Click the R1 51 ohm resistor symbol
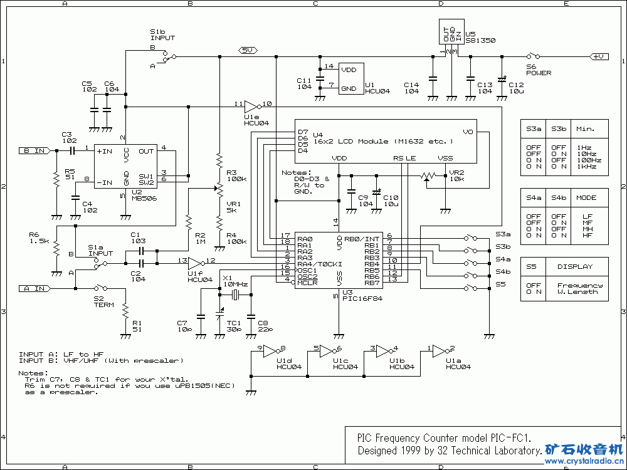 point(125,311)
